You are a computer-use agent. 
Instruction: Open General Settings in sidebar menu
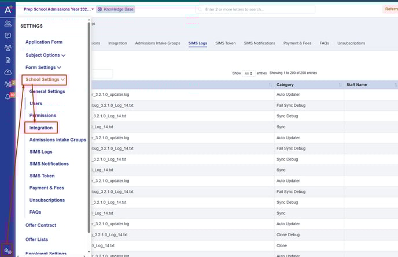point(47,91)
